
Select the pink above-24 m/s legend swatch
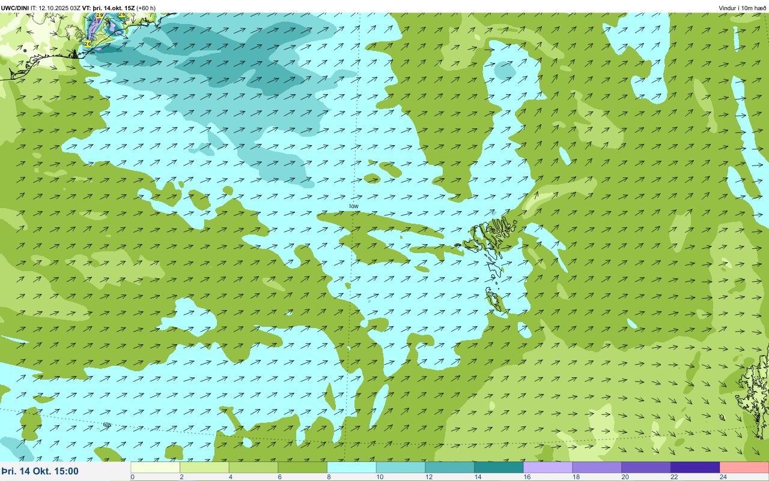pos(744,467)
